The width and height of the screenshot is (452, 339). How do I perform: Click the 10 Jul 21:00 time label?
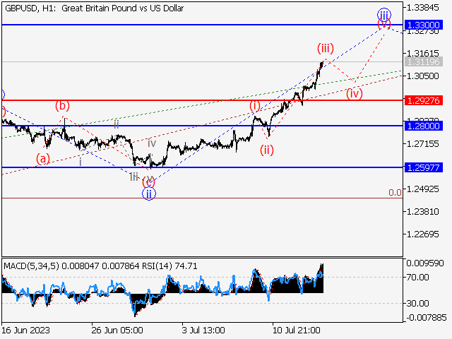297,330
